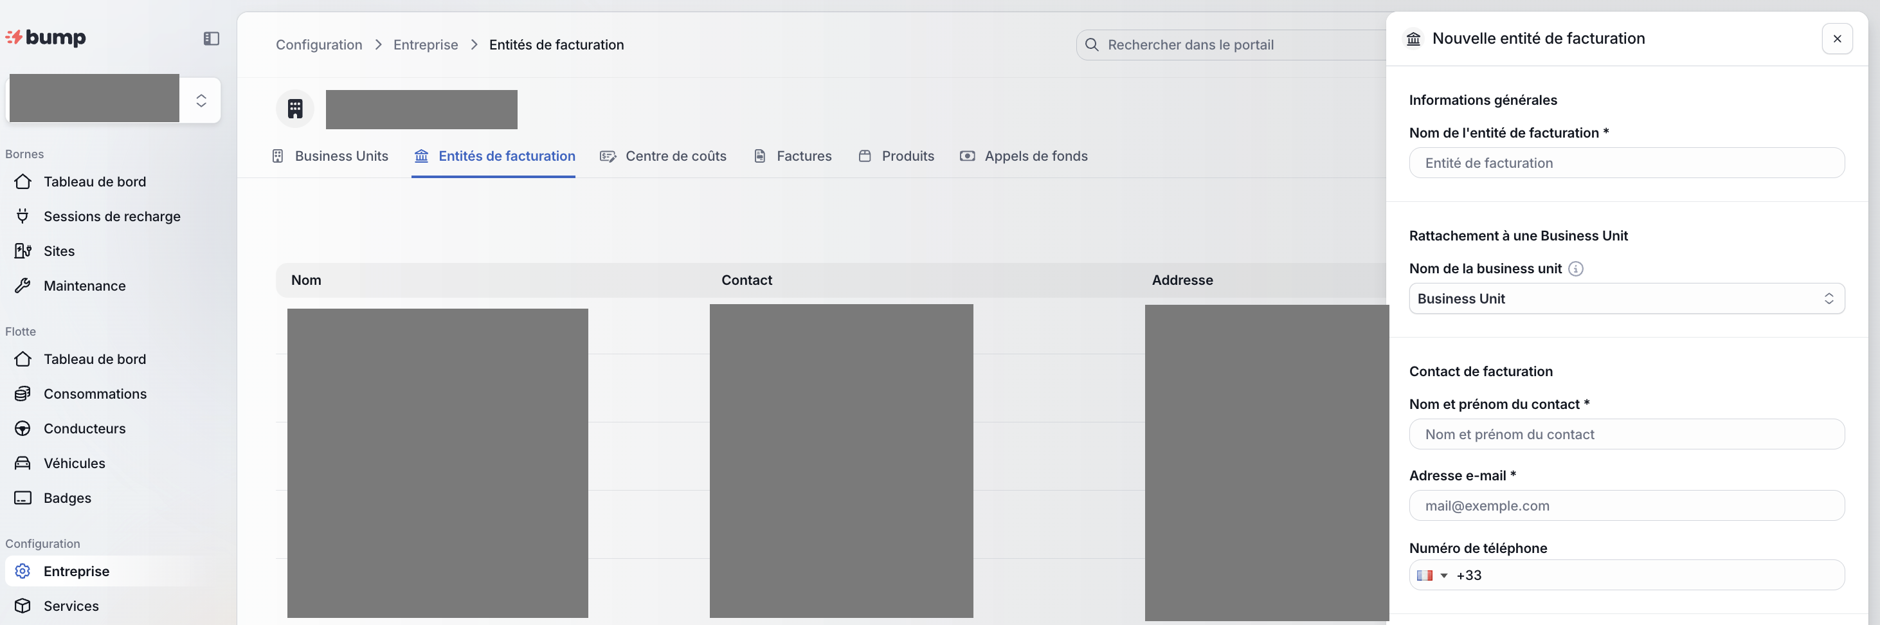Open Consommations coins icon
The width and height of the screenshot is (1880, 625).
[x=23, y=394]
